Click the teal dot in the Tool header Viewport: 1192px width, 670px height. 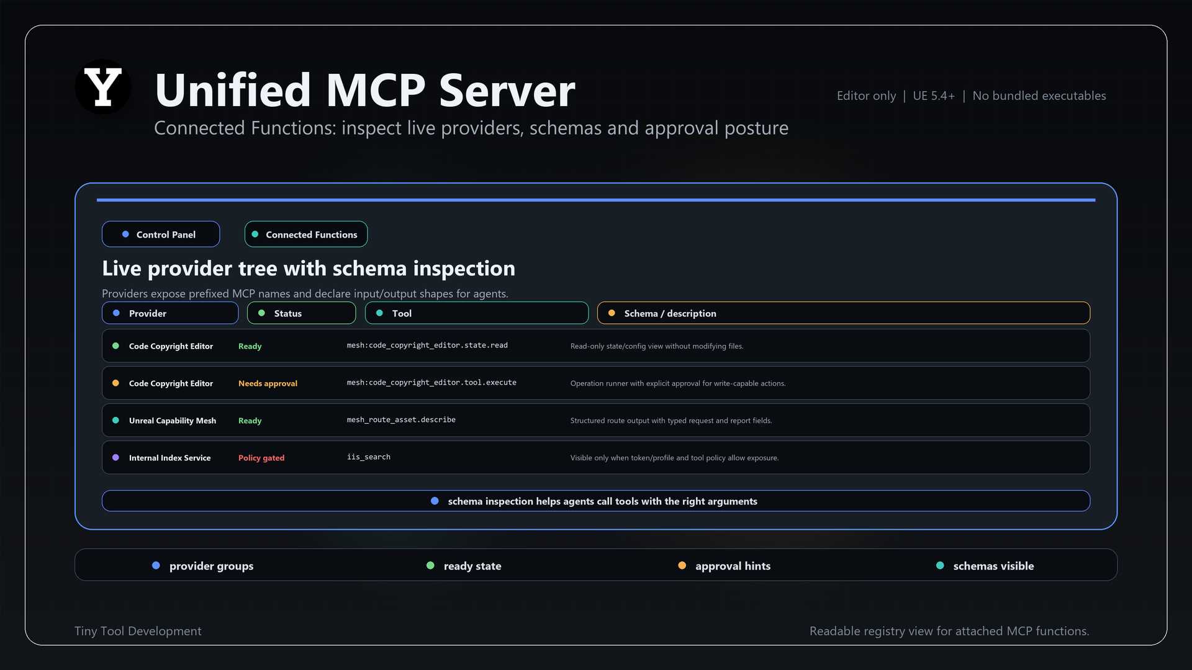pos(379,313)
